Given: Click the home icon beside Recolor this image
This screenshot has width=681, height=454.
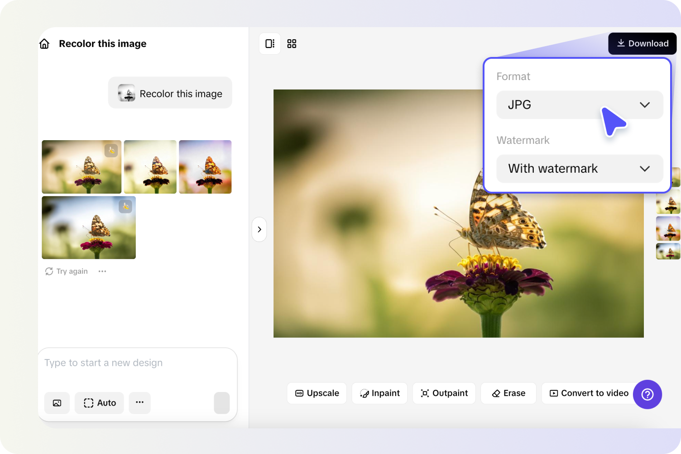Looking at the screenshot, I should coord(44,43).
